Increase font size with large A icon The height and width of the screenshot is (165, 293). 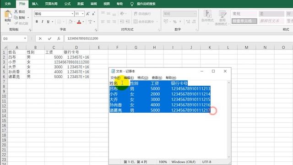coord(87,14)
